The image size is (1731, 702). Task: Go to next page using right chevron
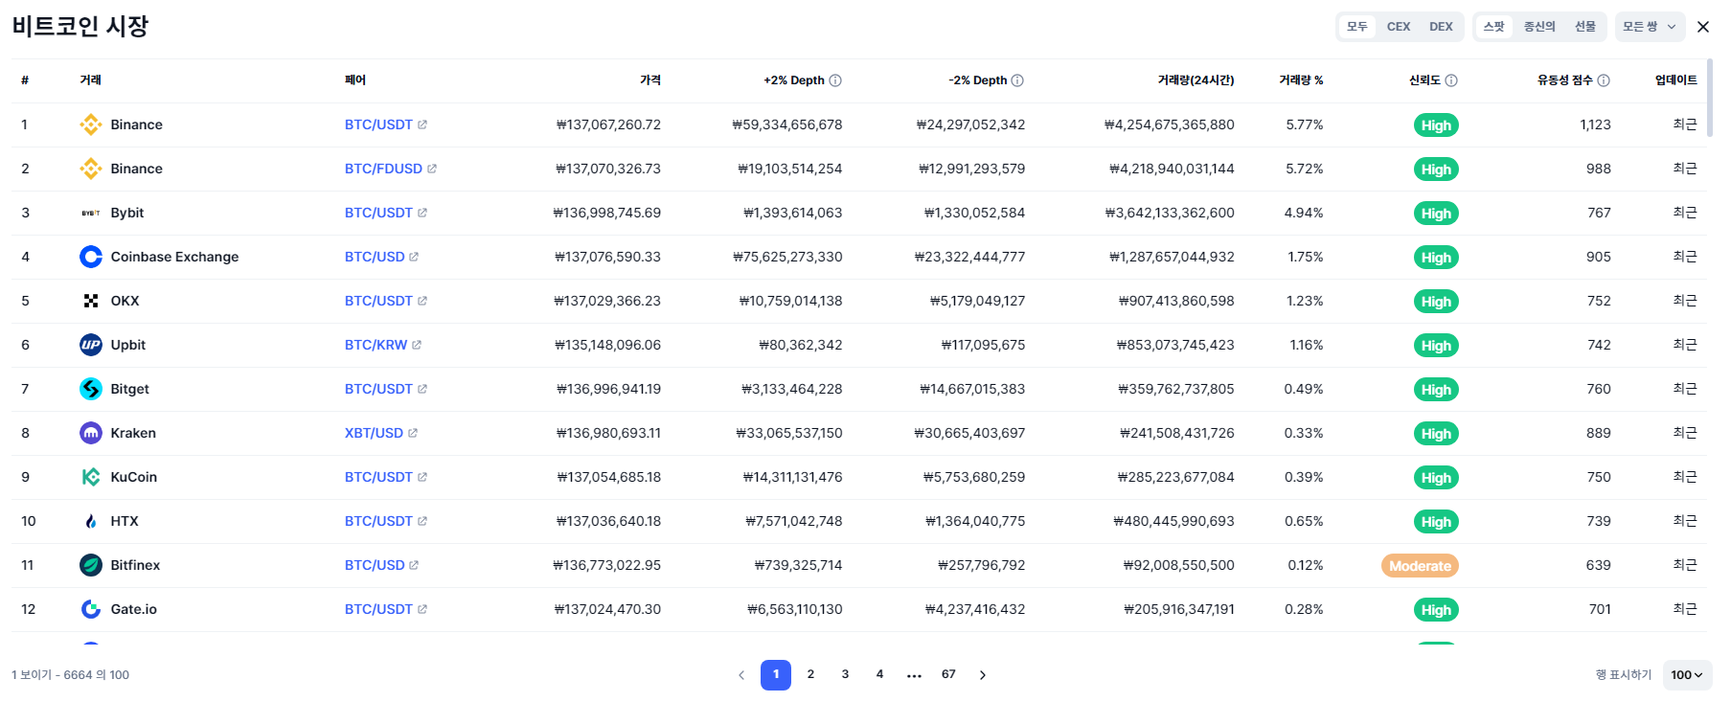tap(983, 675)
